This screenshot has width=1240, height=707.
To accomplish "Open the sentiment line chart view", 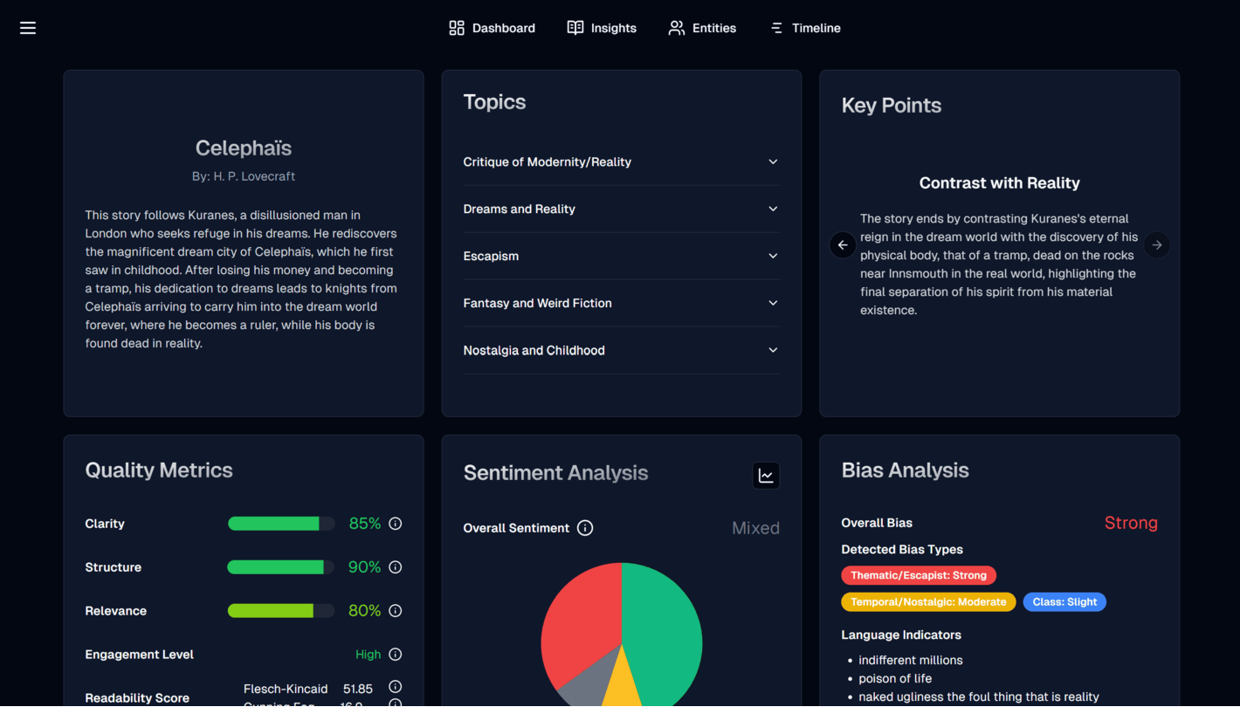I will (x=766, y=476).
